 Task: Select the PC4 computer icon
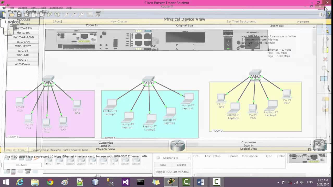pos(77,104)
